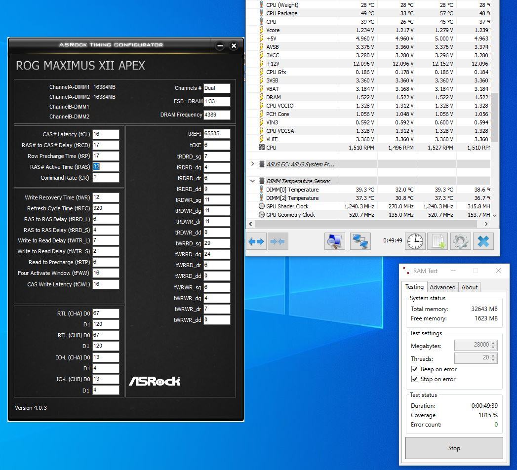The image size is (517, 470).
Task: Click the lightning icon on the VBAT row
Action: tap(262, 89)
